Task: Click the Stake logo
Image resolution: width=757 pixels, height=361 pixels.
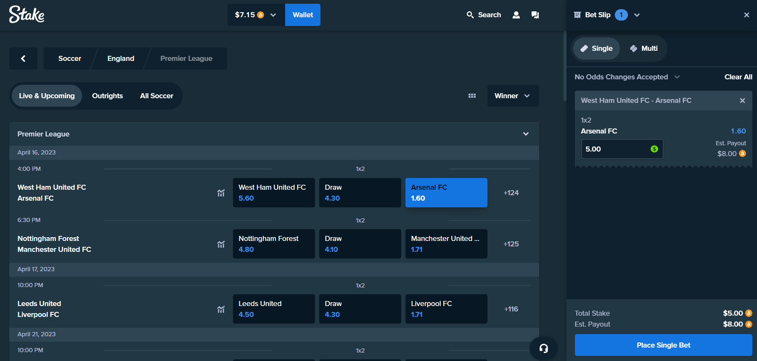Action: 26,15
